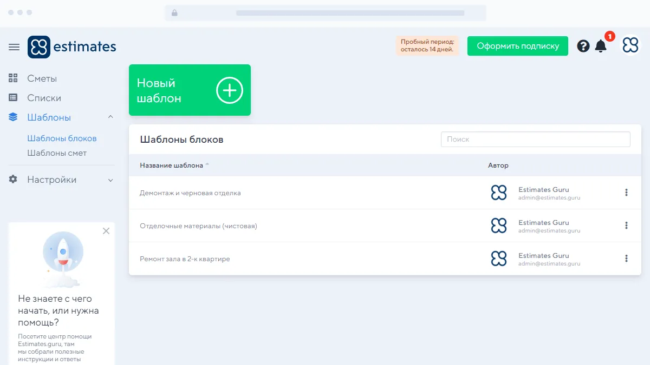Click the plus icon on Новый шаблон
The width and height of the screenshot is (650, 365).
[x=230, y=90]
